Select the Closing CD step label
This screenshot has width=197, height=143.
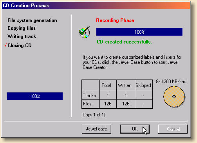20,45
